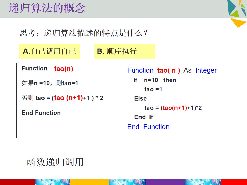Click the blue End Function line
The width and height of the screenshot is (247, 185).
tap(148, 127)
